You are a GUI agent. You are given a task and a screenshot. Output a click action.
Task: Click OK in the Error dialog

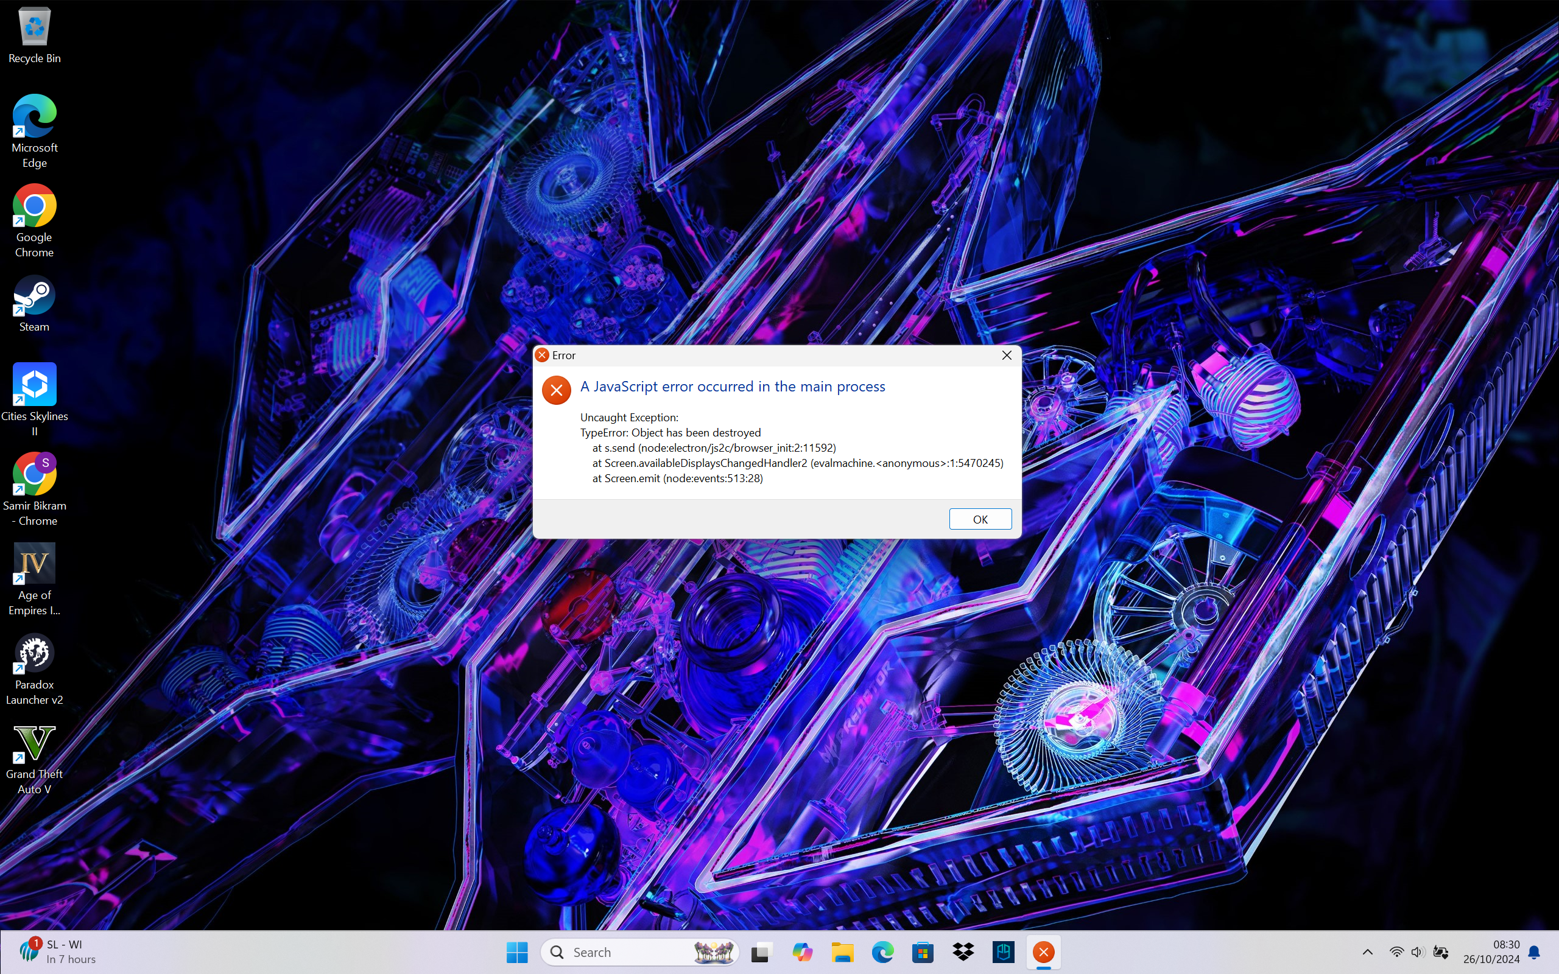click(980, 519)
